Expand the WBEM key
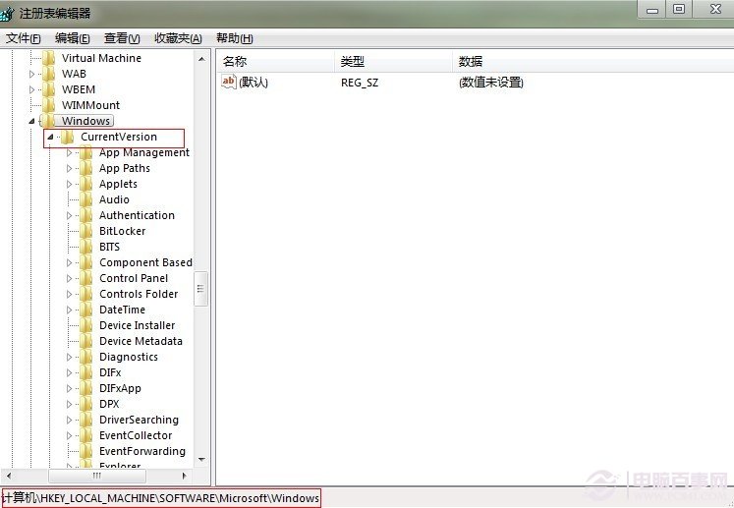The image size is (734, 508). point(31,89)
